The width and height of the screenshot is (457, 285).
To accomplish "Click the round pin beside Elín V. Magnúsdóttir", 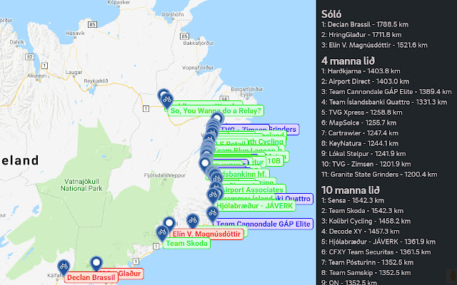I will [x=169, y=224].
